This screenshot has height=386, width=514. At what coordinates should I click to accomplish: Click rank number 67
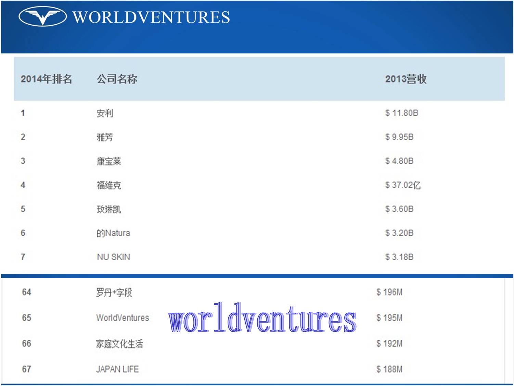click(27, 369)
